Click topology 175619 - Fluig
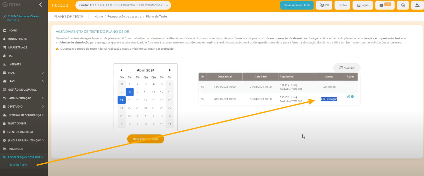 (x=289, y=85)
